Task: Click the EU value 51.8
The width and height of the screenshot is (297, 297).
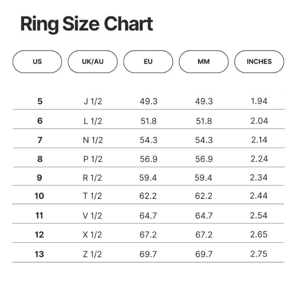Action: (148, 121)
